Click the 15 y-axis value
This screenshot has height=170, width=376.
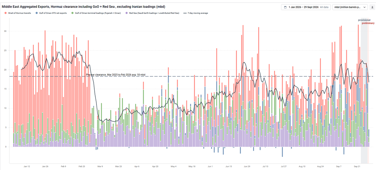click(x=5, y=89)
